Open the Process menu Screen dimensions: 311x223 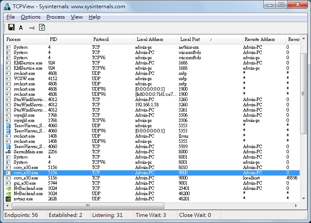[56, 17]
